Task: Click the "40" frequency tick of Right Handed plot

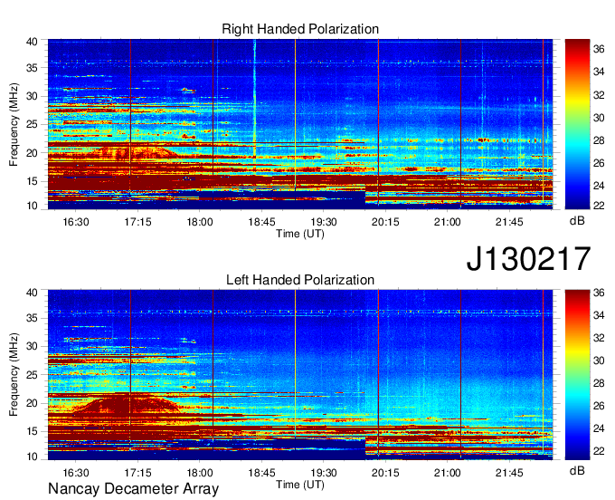Action: click(x=32, y=42)
